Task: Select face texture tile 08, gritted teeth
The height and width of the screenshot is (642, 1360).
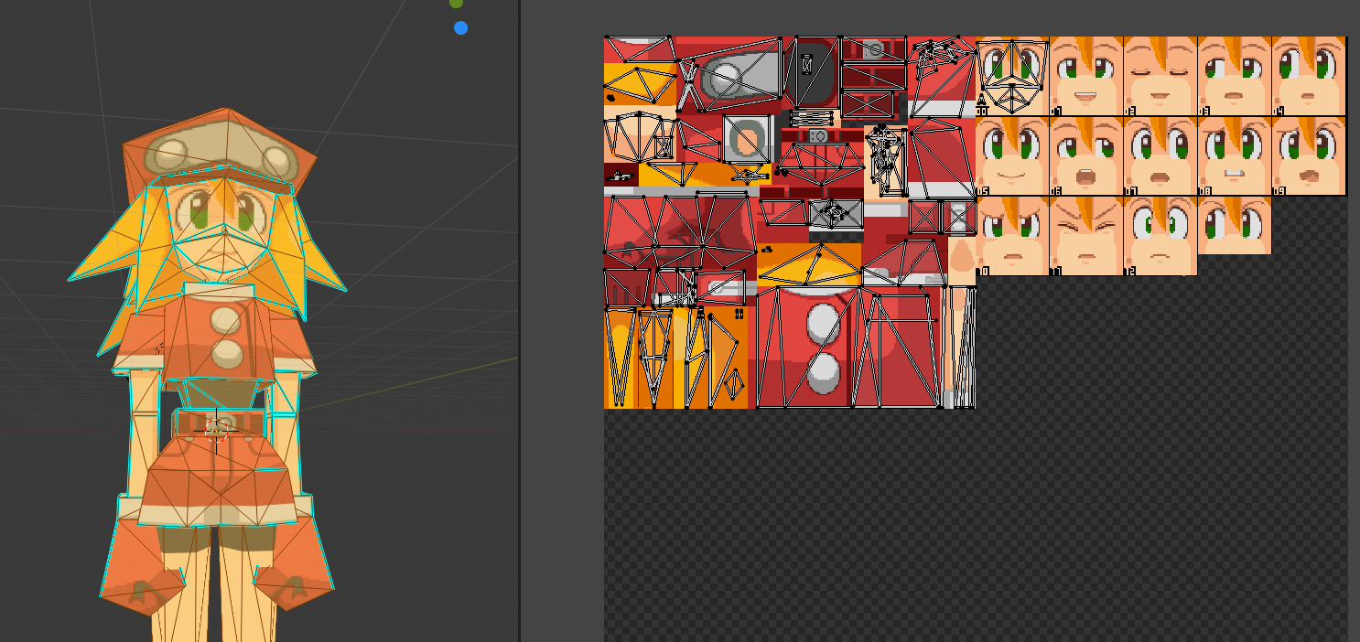Action: coord(1235,156)
